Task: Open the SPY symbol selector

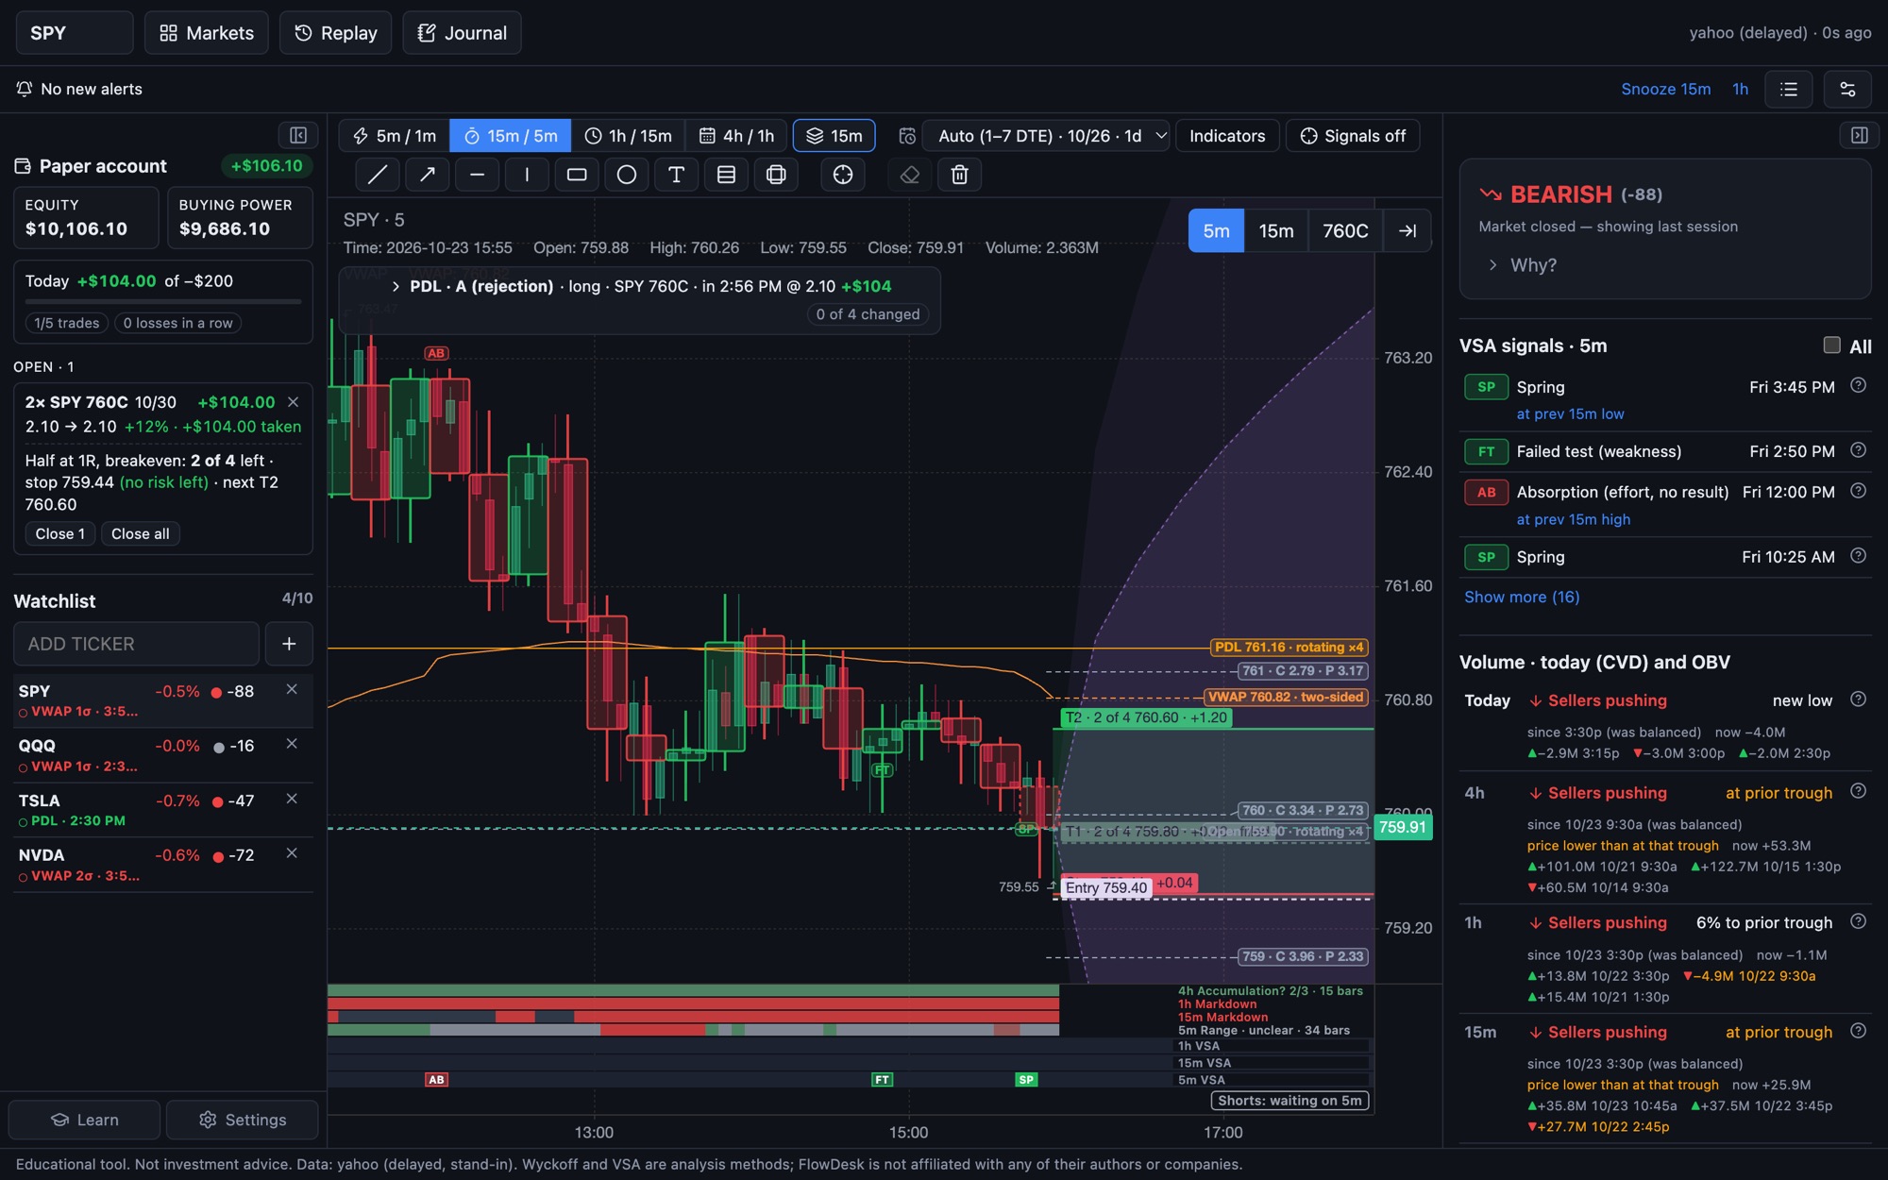Action: click(x=75, y=33)
